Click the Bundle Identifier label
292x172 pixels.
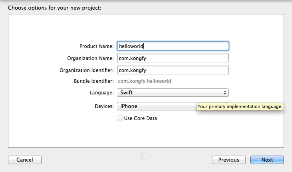[94, 81]
